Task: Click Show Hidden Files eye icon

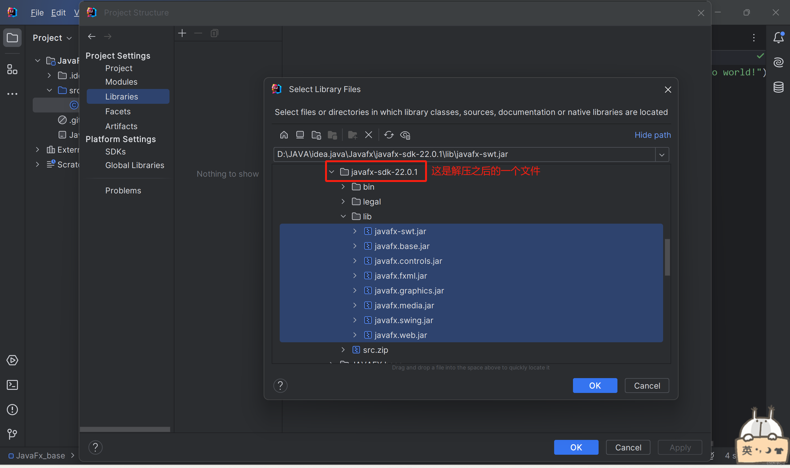Action: click(x=405, y=135)
